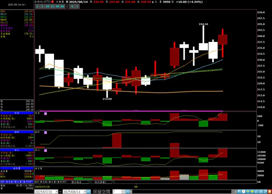Screen dimensions: 272x194
Task: Select the line drawing tool icon
Action: 265,191
